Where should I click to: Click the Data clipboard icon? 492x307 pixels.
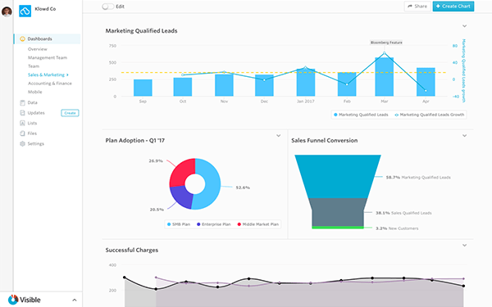pos(22,102)
